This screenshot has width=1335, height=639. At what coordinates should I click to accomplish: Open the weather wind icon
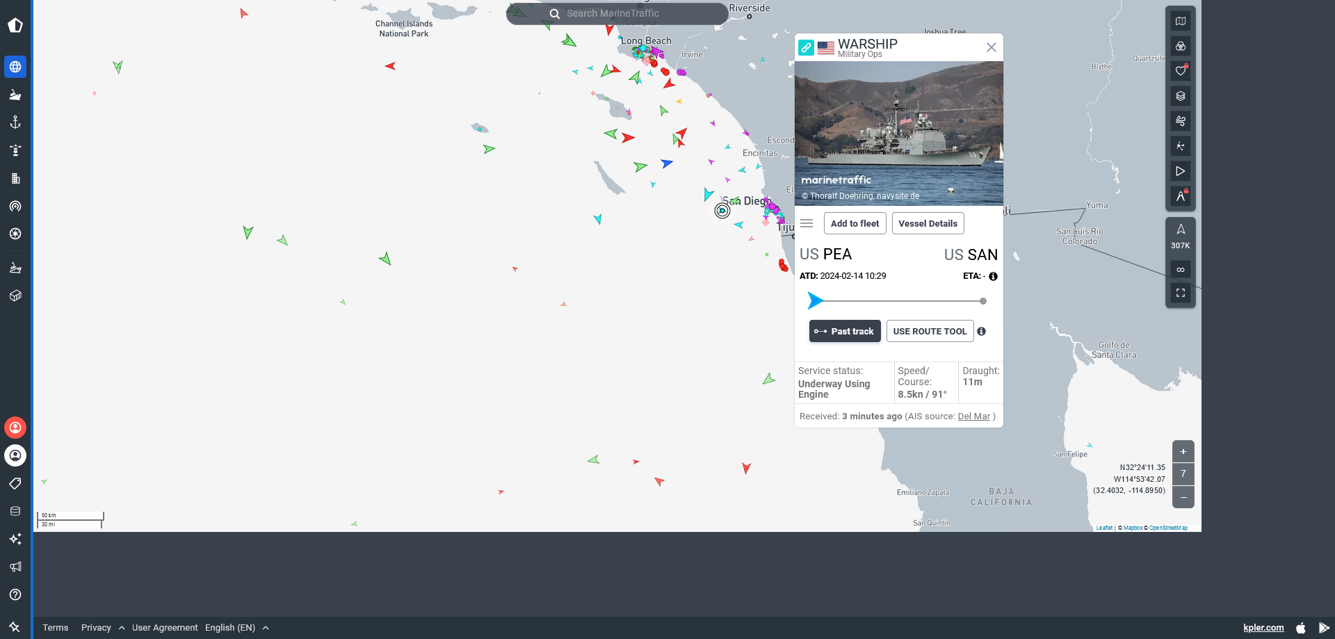click(1181, 121)
